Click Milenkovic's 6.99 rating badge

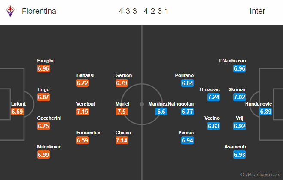point(43,155)
